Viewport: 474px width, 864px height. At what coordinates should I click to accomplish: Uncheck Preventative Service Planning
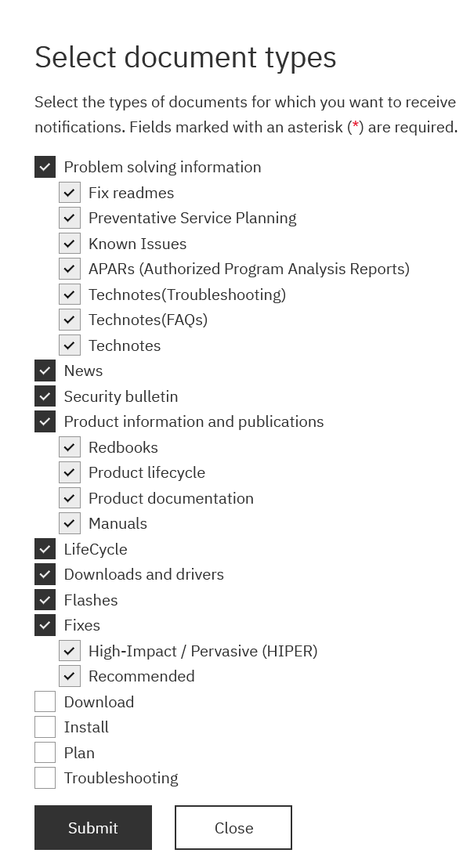pos(70,218)
